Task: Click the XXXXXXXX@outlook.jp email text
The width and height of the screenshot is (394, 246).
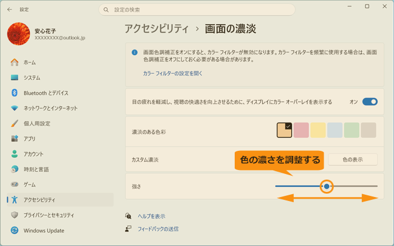Action: tap(60, 38)
